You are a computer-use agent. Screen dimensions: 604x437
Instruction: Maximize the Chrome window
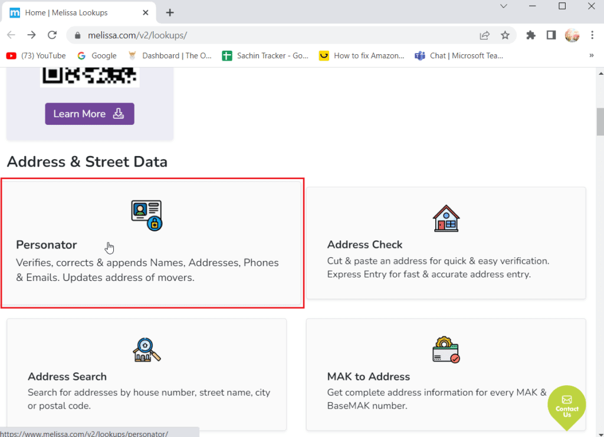click(x=562, y=6)
